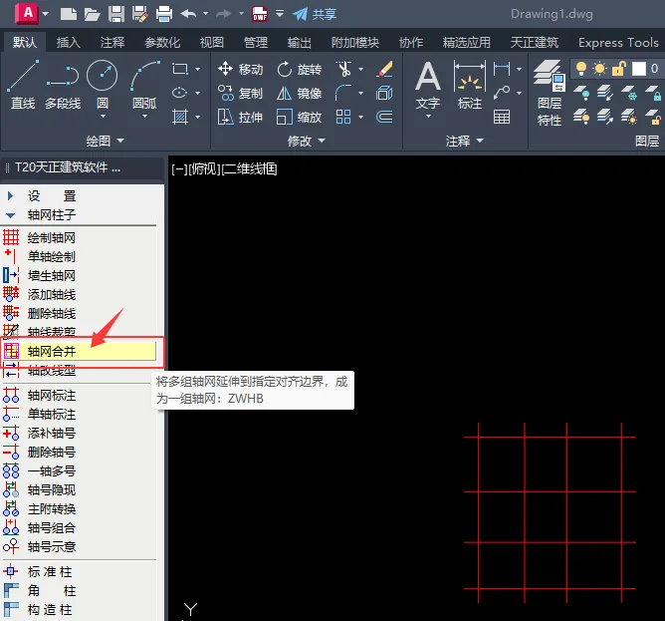Open Quick Access Toolbar customize dropdown
Screen dimensions: 665x621
click(280, 14)
